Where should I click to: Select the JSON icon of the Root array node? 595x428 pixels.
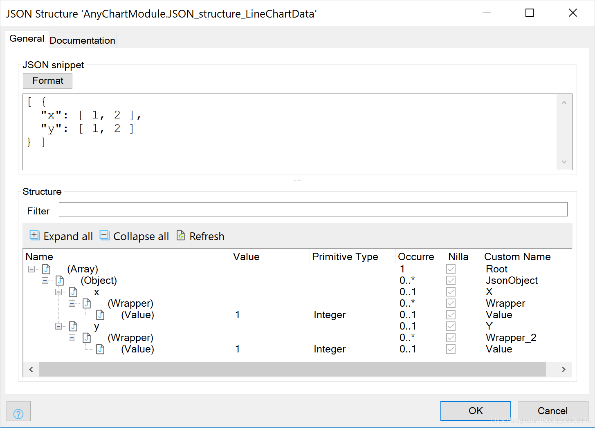(x=46, y=269)
